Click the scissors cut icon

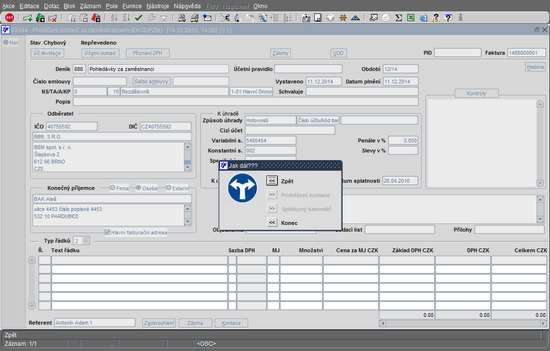click(225, 18)
